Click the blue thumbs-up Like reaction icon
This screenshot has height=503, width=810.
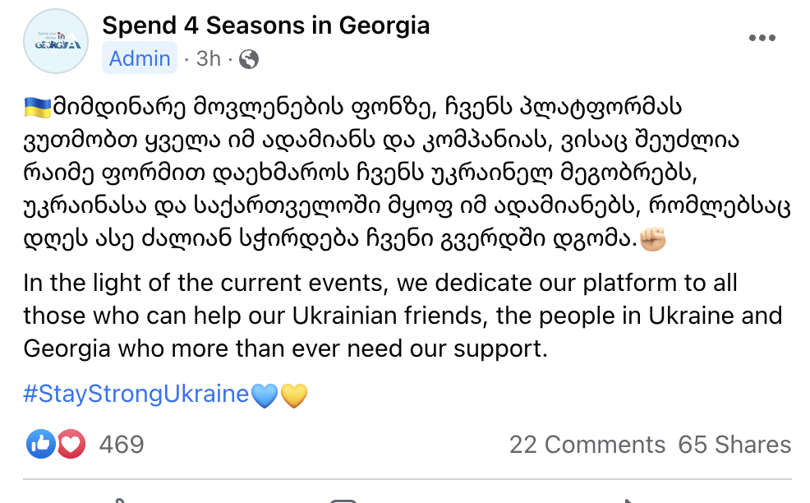tap(41, 444)
